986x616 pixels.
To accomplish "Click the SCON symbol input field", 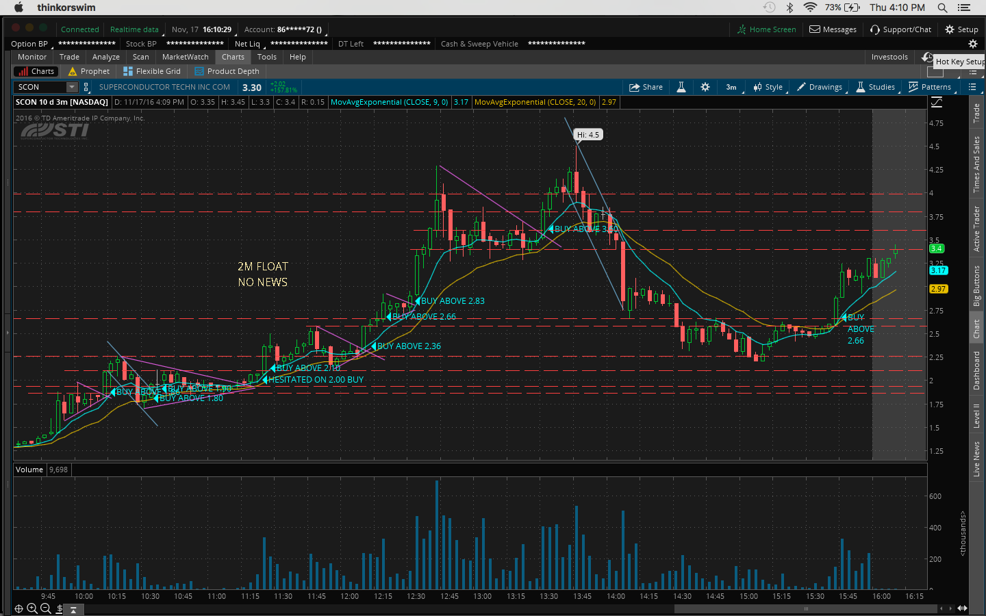I will click(x=40, y=87).
